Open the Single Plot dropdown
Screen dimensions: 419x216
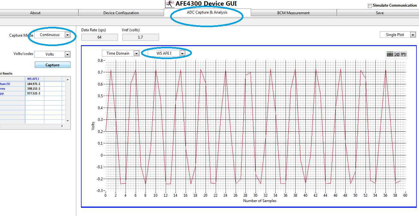point(398,35)
